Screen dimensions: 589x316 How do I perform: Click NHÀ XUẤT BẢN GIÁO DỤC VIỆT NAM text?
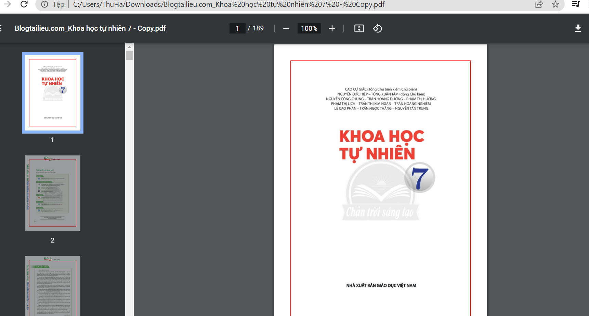point(381,286)
